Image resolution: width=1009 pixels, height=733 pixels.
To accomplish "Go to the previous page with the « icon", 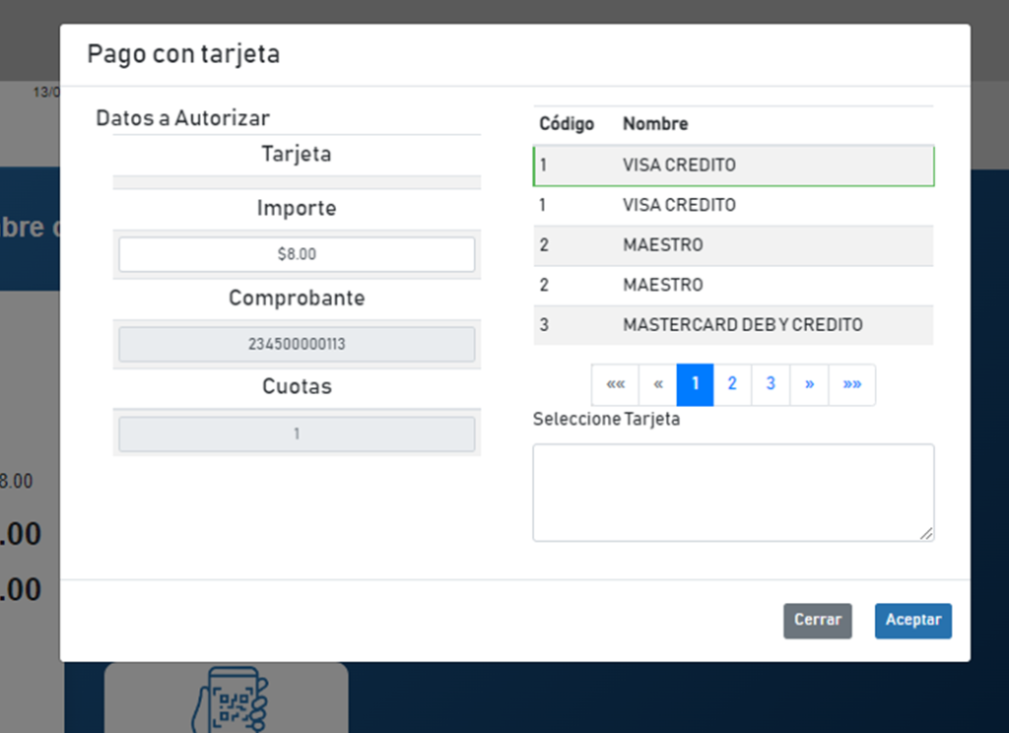I will coord(656,384).
